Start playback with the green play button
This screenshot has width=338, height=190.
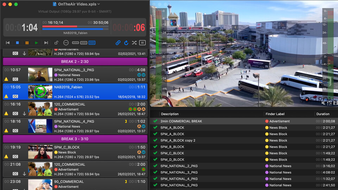coord(36,43)
